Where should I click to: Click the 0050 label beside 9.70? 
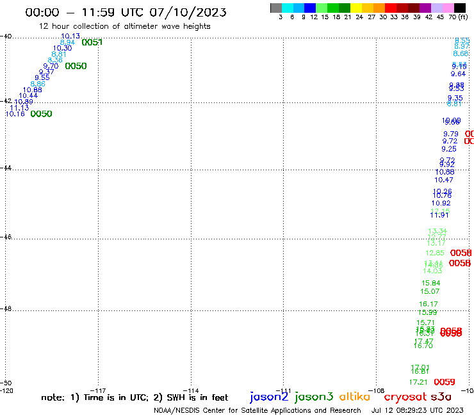click(76, 66)
